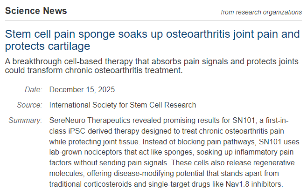The width and height of the screenshot is (307, 196).
Task: Click the Date label
Action: point(34,89)
